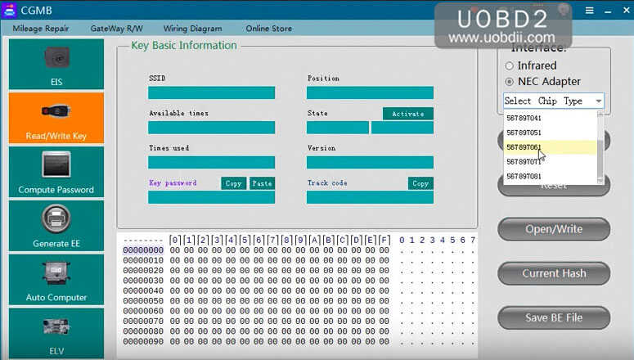Choose chip type 567897081
This screenshot has width=634, height=360.
click(x=550, y=177)
